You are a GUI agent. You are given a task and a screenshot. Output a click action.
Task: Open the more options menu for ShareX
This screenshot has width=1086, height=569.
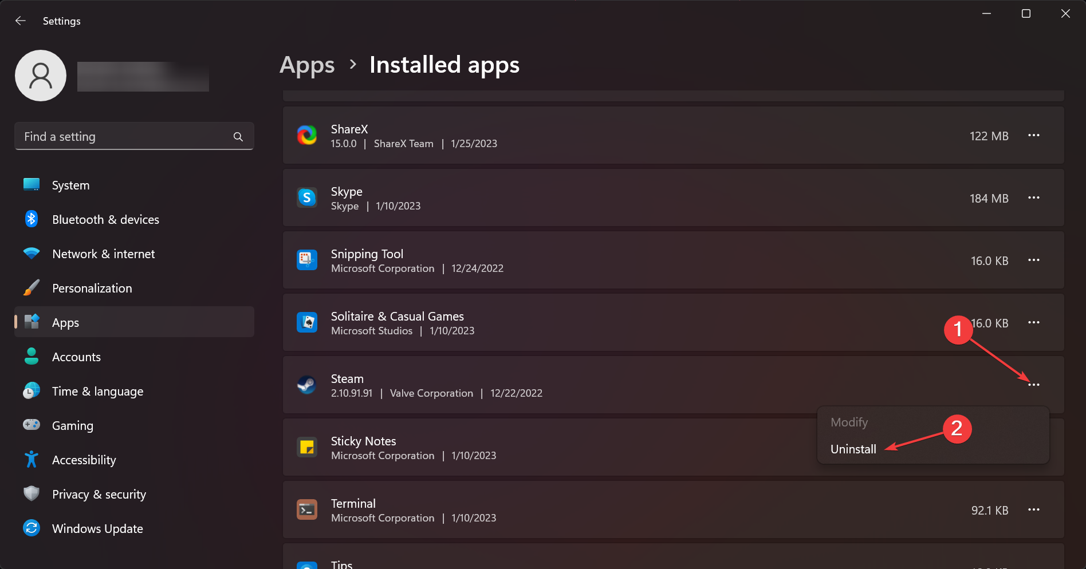coord(1033,136)
